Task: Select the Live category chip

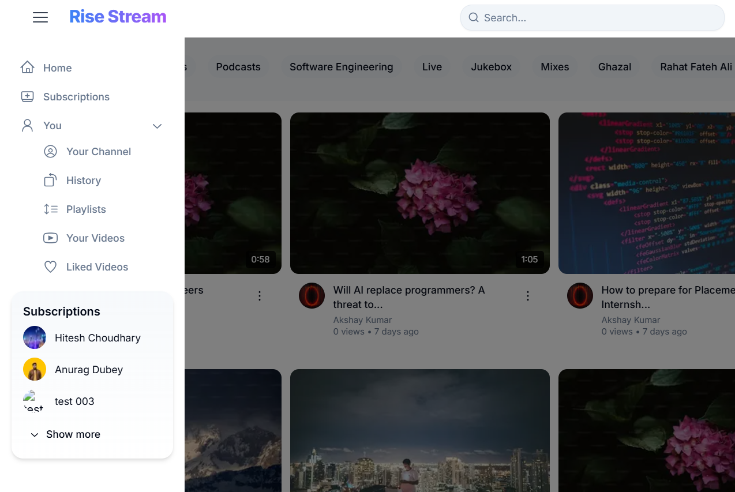Action: click(432, 67)
